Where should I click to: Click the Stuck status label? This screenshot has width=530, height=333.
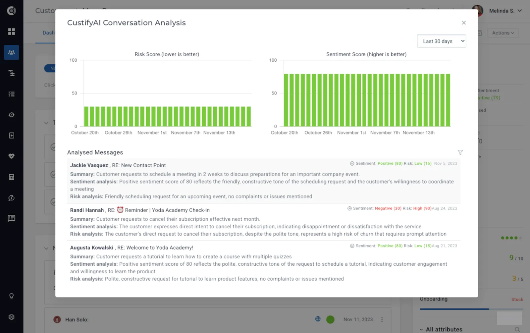517,300
